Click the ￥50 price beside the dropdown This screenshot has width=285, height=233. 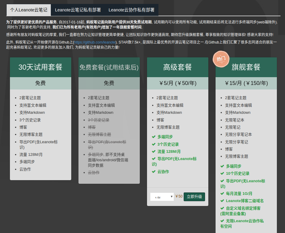(179, 196)
